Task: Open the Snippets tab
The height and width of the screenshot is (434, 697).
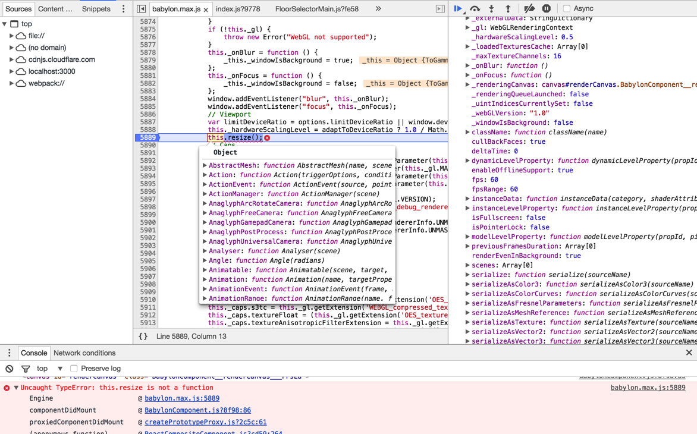Action: click(x=96, y=9)
